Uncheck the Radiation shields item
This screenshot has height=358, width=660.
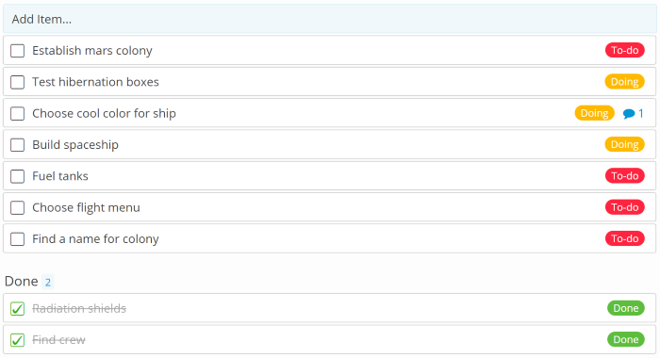click(17, 309)
